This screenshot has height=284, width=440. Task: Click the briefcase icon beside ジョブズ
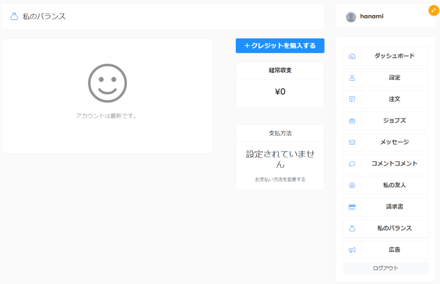(x=352, y=121)
